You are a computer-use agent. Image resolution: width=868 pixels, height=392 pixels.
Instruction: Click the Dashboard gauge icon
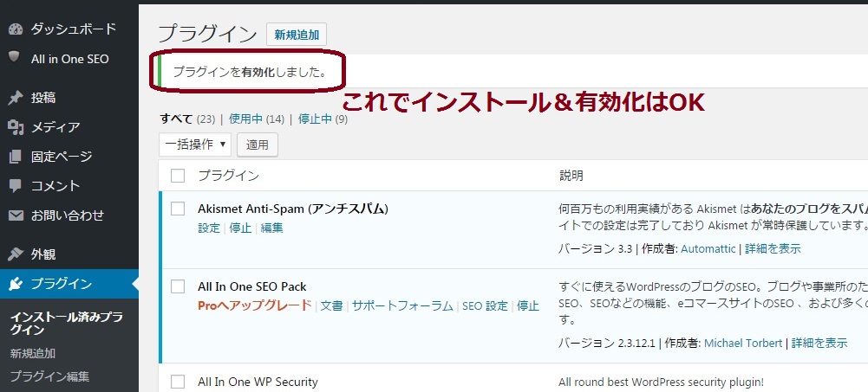pyautogui.click(x=16, y=29)
